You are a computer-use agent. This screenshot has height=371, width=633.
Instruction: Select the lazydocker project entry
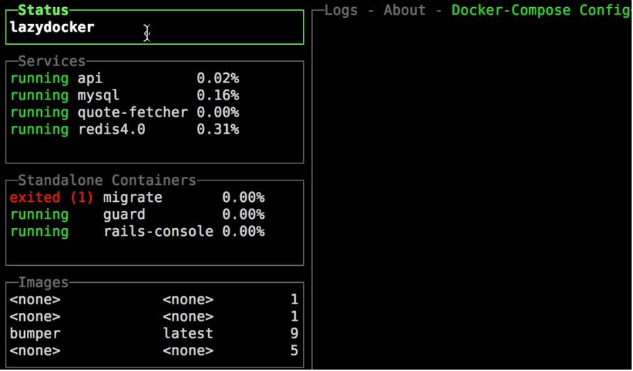pos(52,28)
